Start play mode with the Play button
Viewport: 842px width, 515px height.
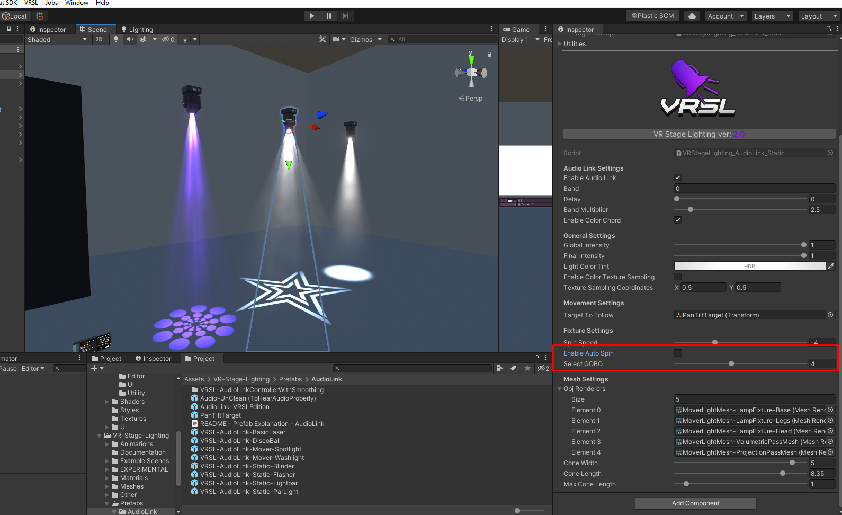coord(311,16)
